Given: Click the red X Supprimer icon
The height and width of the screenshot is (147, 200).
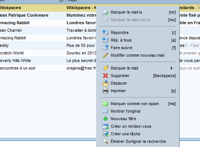Looking at the screenshot, I should coord(105,76).
